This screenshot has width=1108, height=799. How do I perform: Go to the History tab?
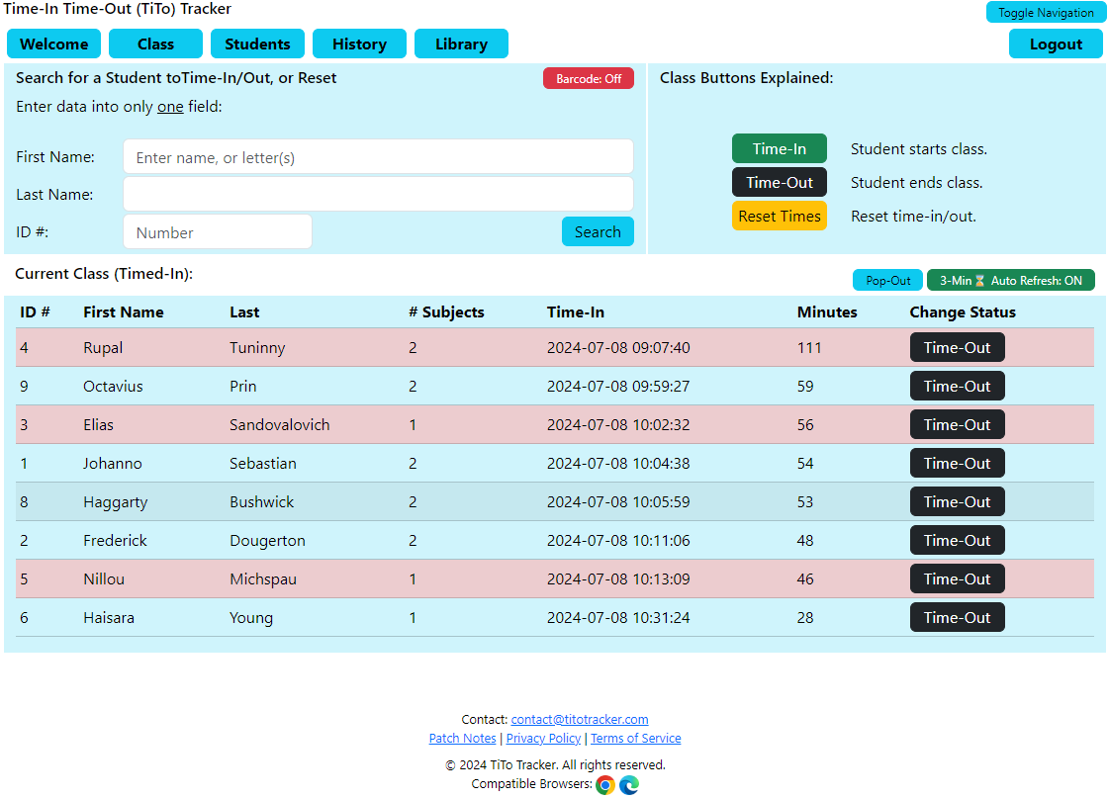tap(359, 44)
